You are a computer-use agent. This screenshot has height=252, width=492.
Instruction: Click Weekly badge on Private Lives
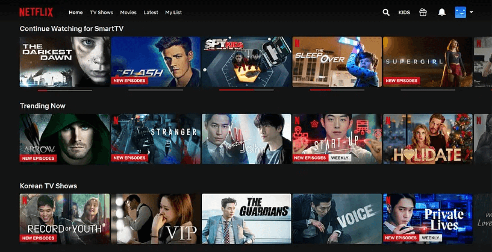point(431,238)
